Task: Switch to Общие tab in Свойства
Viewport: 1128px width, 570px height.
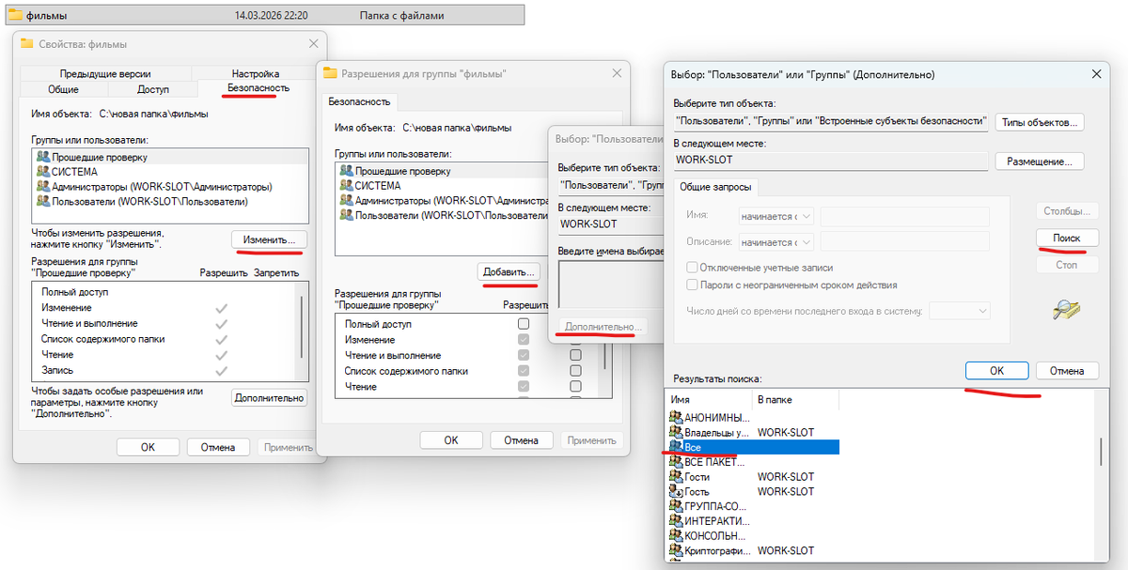Action: (63, 89)
